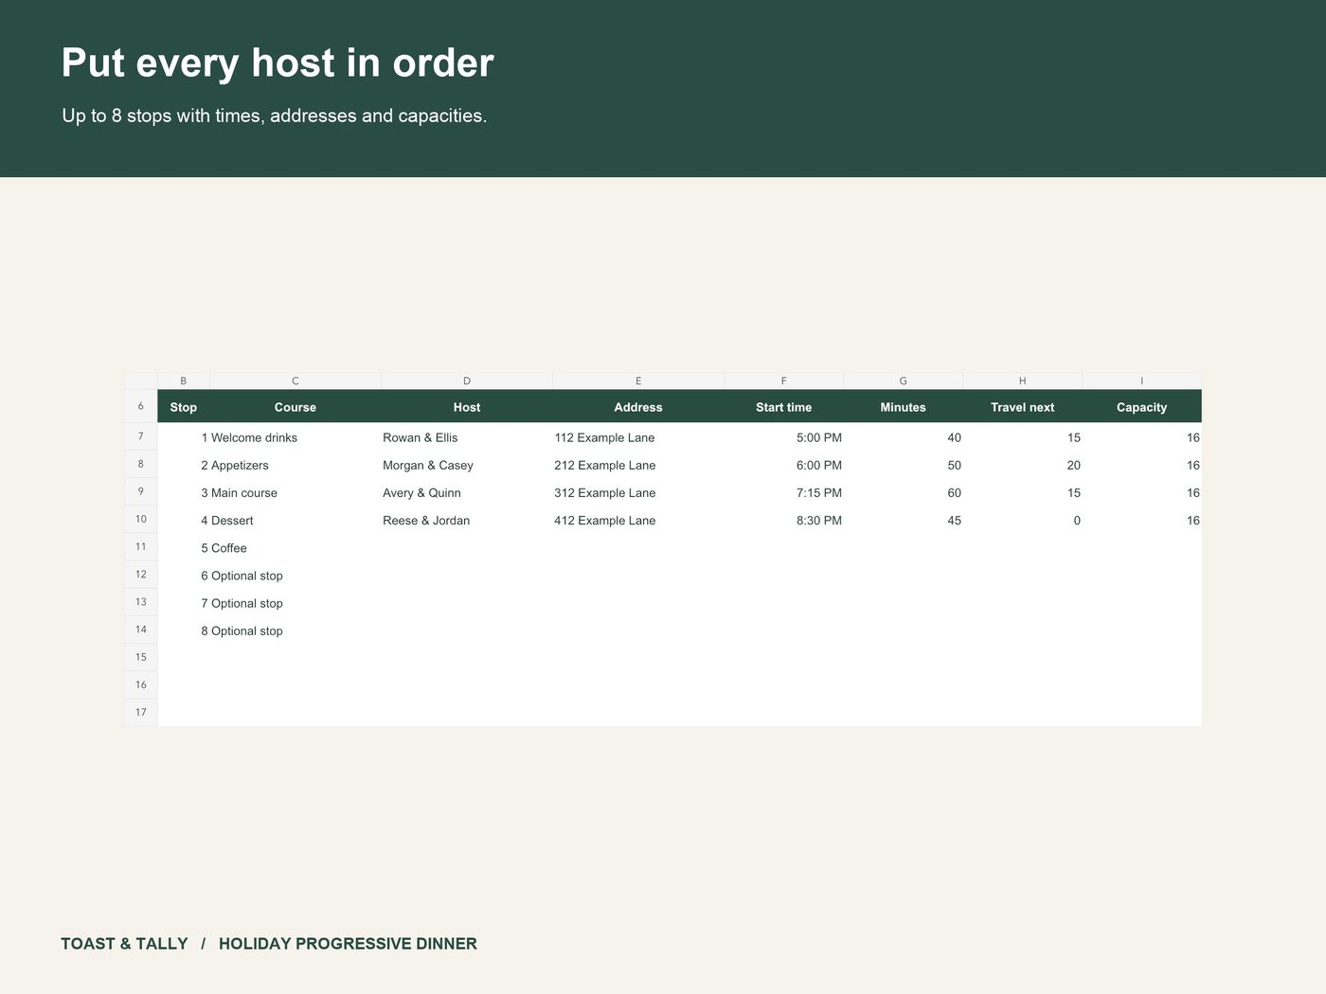This screenshot has height=994, width=1326.
Task: Click the Host header cell
Action: point(467,407)
